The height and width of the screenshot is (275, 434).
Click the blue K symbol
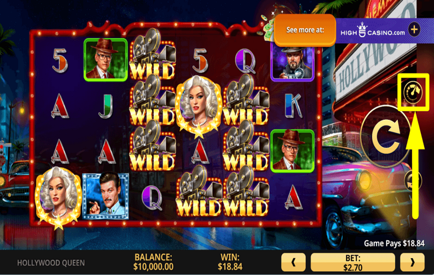click(293, 106)
